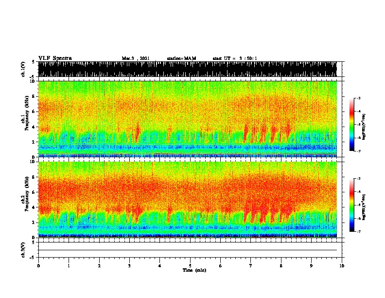This screenshot has height=298, width=385.
Task: Click the "-7" tick on ch.1 colorbar
Action: click(358, 151)
